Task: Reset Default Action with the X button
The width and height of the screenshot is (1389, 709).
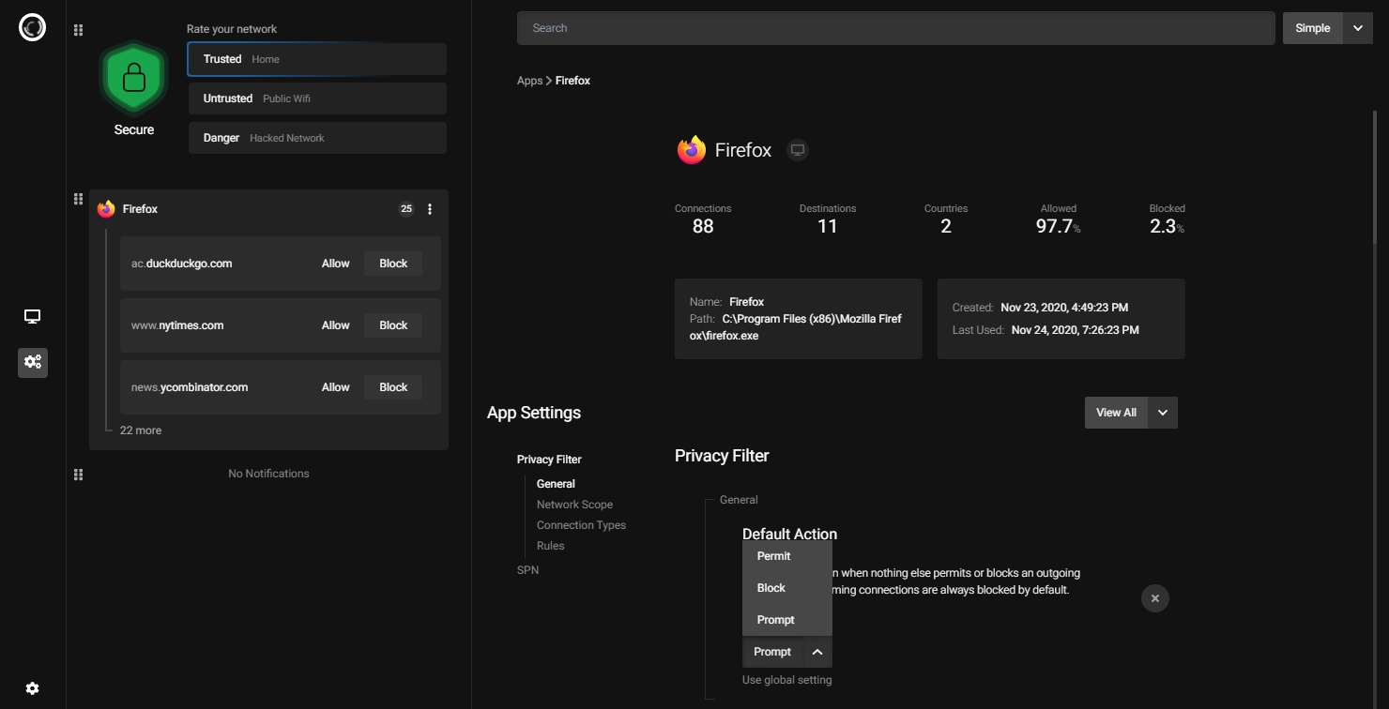Action: (x=1155, y=598)
